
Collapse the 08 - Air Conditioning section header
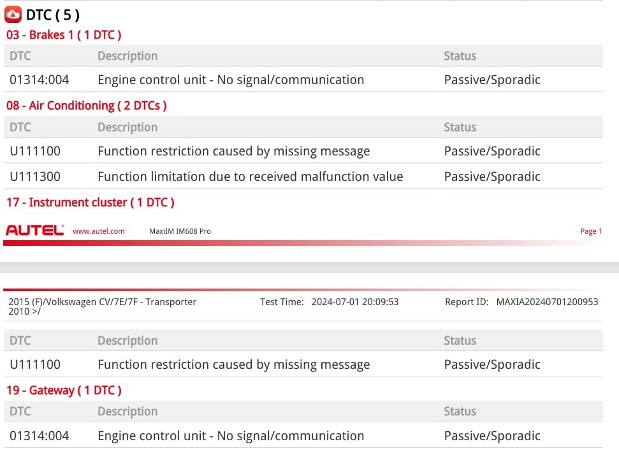(x=86, y=106)
